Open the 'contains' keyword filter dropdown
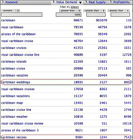The image size is (133, 140). (11, 11)
